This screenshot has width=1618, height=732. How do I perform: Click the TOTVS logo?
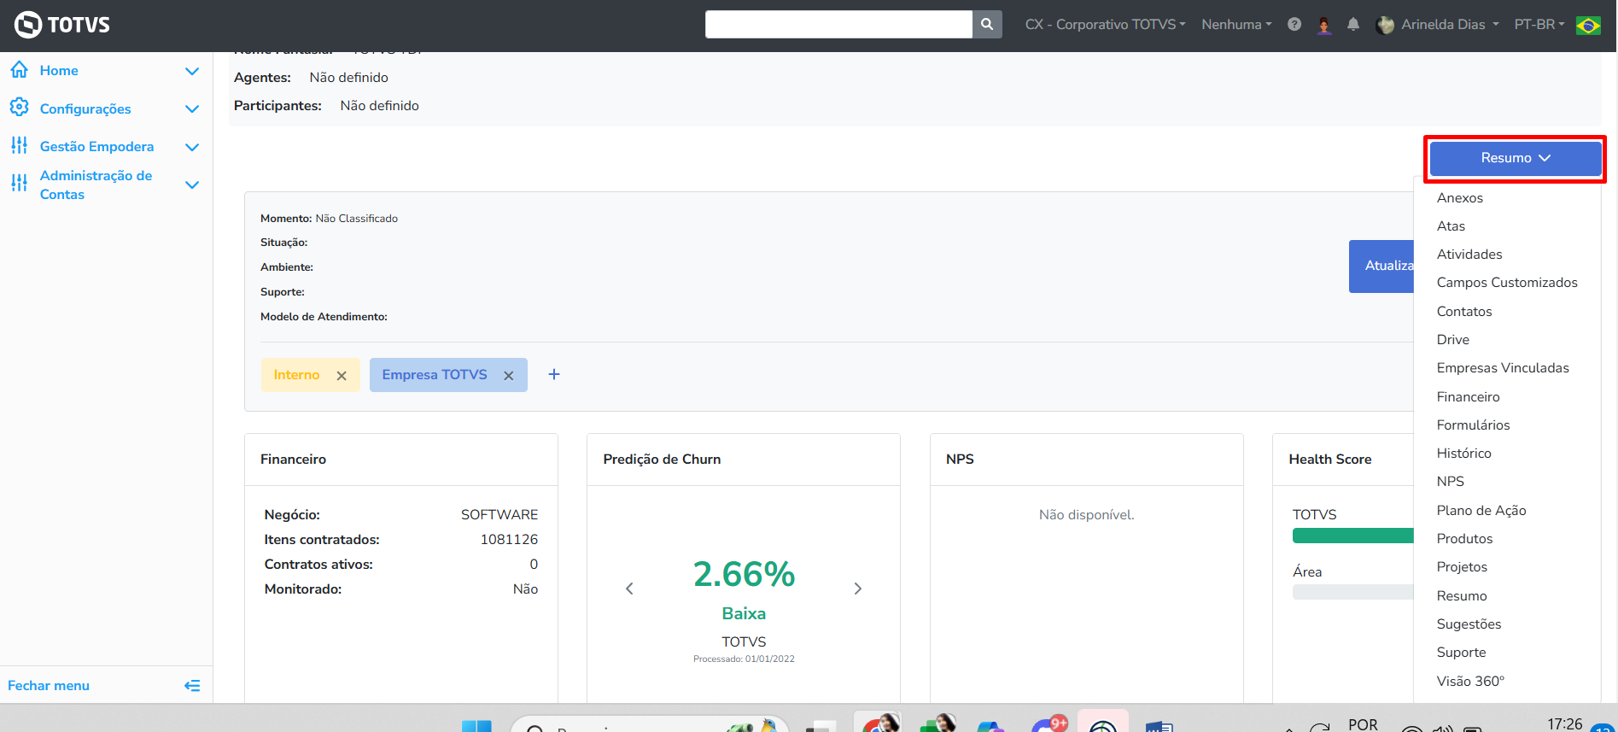pos(62,25)
